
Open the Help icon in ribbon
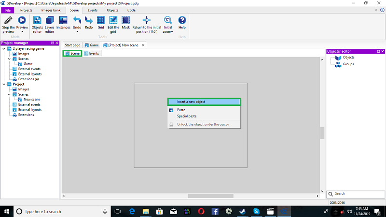(x=182, y=20)
